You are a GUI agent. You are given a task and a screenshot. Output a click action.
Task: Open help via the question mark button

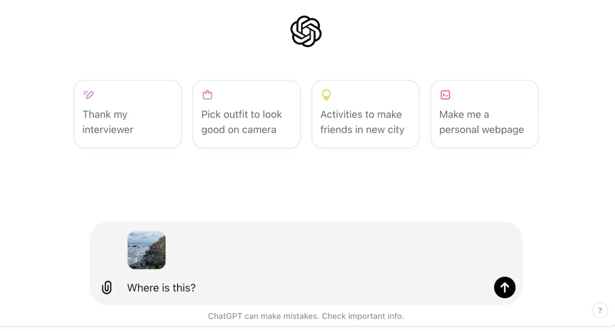pos(600,310)
